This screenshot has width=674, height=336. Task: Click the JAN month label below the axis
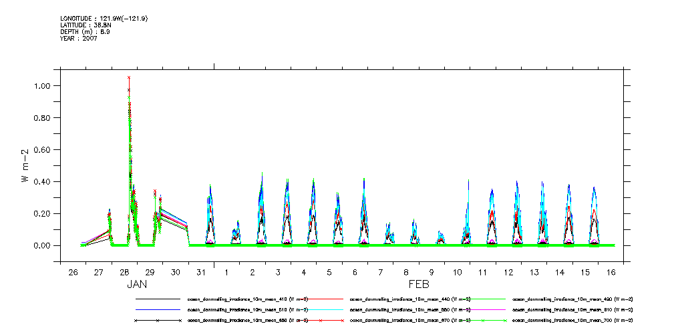(x=137, y=284)
